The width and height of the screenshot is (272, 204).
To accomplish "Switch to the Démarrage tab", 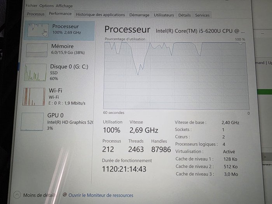I will [x=139, y=15].
